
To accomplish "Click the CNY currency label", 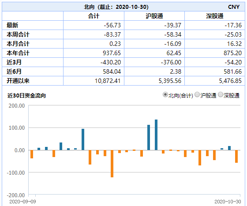I will 234,7.
